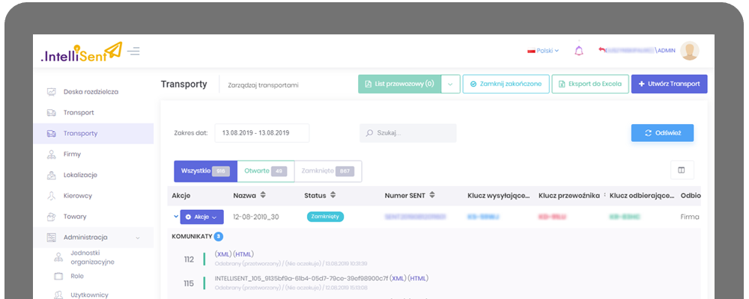
Task: Open the Akcje dropdown button
Action: tap(201, 217)
